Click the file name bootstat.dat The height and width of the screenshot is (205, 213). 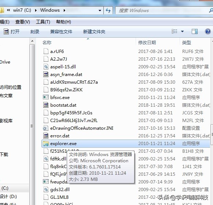coord(63,105)
